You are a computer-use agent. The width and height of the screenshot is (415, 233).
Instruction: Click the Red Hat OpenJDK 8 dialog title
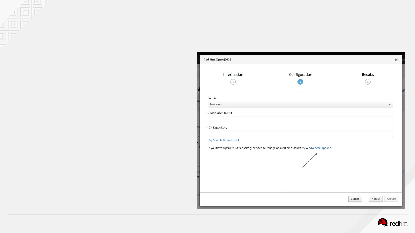[217, 60]
